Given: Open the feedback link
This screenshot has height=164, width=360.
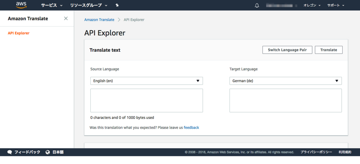Looking at the screenshot, I should pyautogui.click(x=192, y=128).
